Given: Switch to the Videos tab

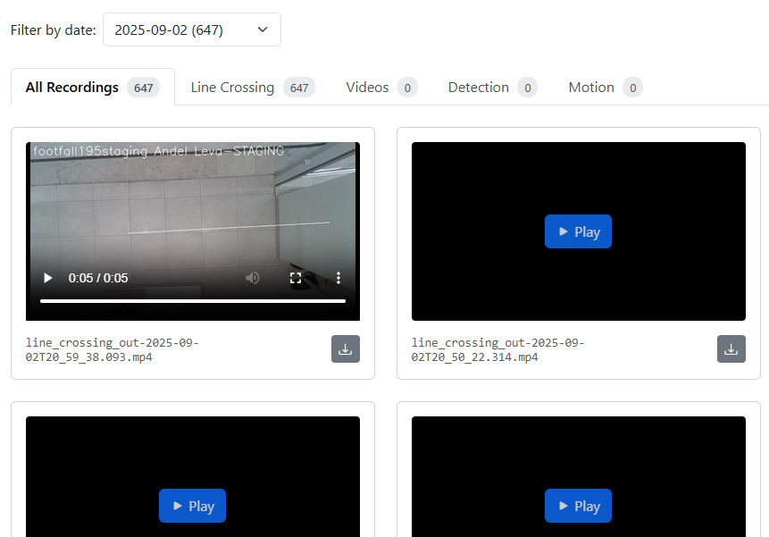Looking at the screenshot, I should pyautogui.click(x=366, y=87).
